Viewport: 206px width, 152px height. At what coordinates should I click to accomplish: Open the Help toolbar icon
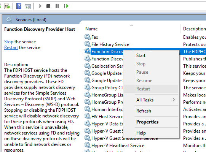pyautogui.click(x=19, y=6)
